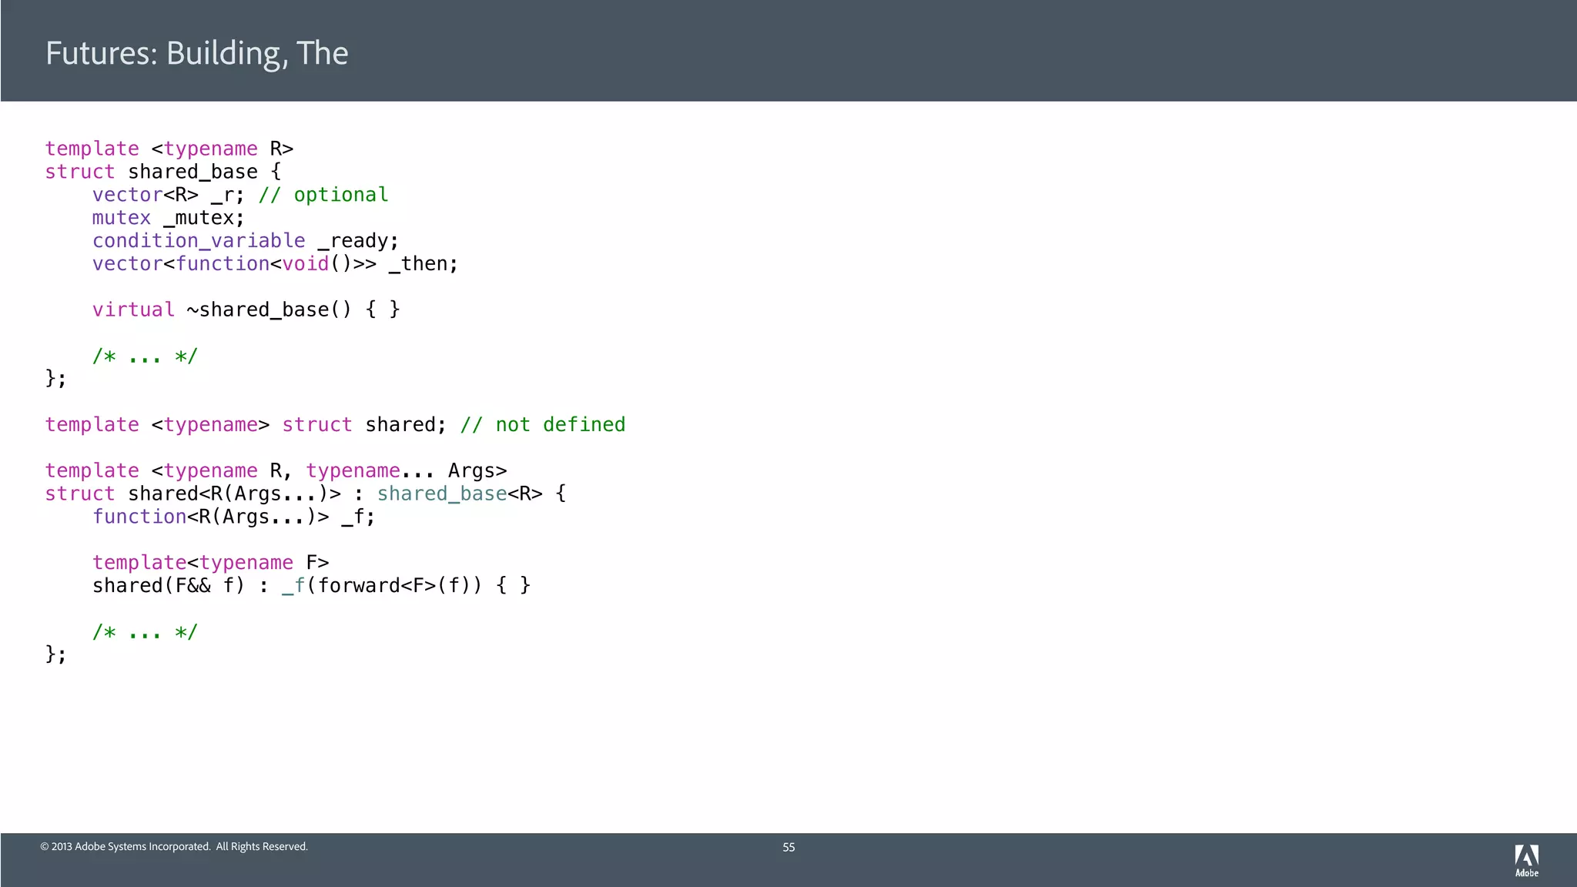1577x887 pixels.
Task: Click the first '/* ... */' comment
Action: click(145, 356)
